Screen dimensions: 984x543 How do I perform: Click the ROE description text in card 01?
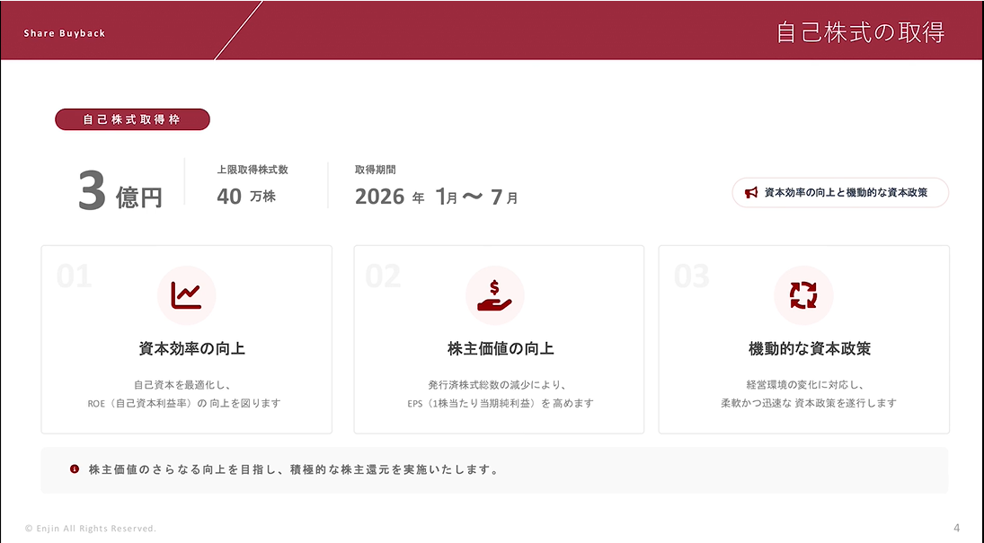[x=184, y=403]
